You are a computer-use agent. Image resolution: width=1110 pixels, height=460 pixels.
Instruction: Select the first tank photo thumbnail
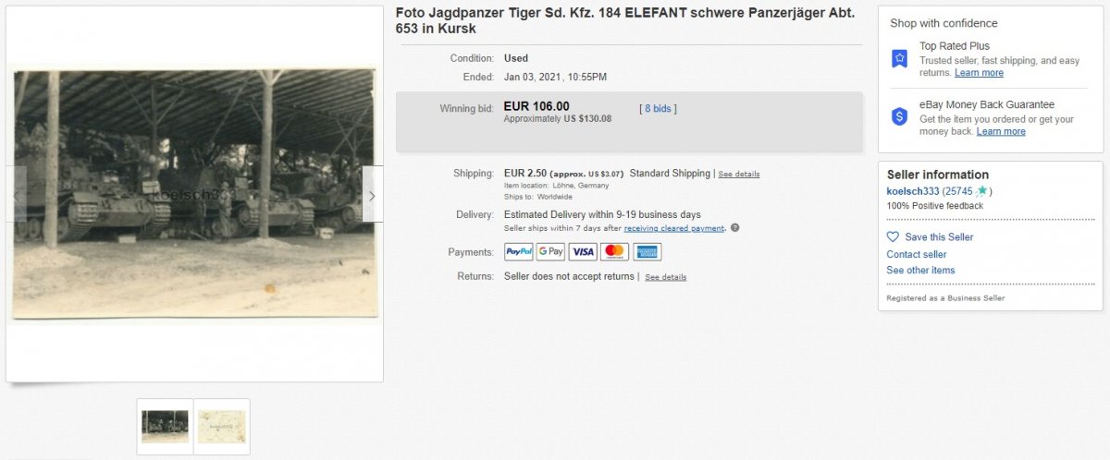coord(165,427)
